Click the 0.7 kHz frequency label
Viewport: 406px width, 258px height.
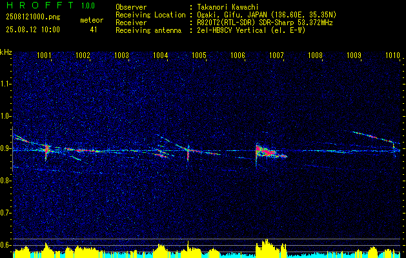tap(6, 213)
